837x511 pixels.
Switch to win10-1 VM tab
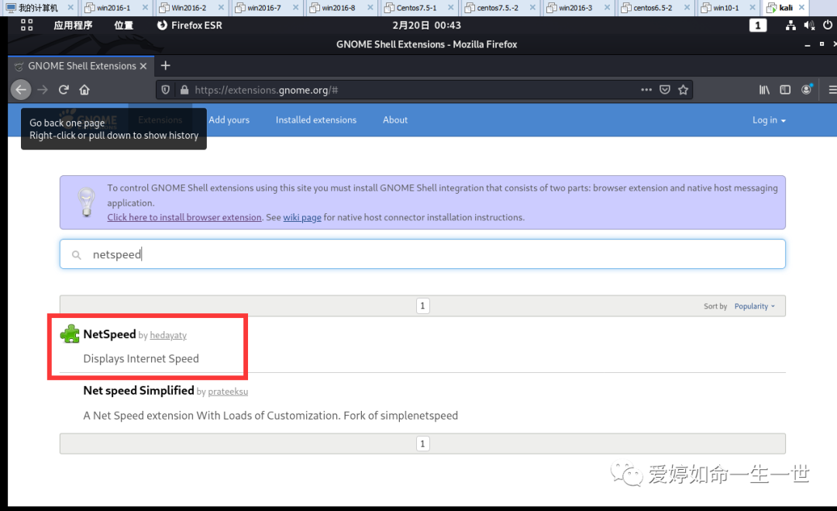click(726, 8)
